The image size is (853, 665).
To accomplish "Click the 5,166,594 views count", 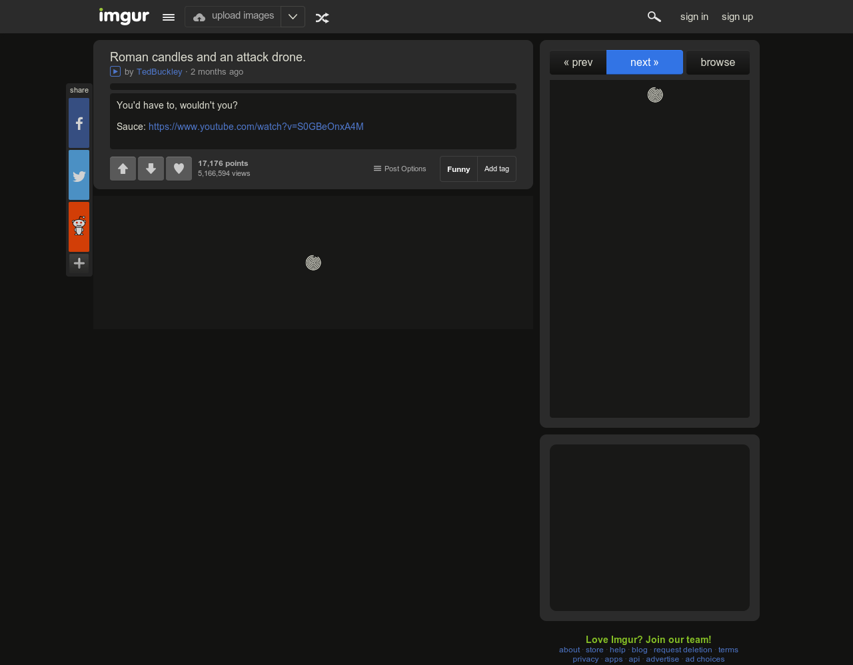I will [224, 173].
